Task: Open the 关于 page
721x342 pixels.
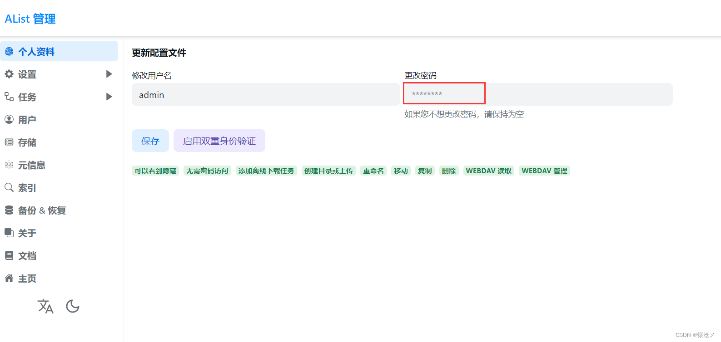Action: tap(59, 233)
